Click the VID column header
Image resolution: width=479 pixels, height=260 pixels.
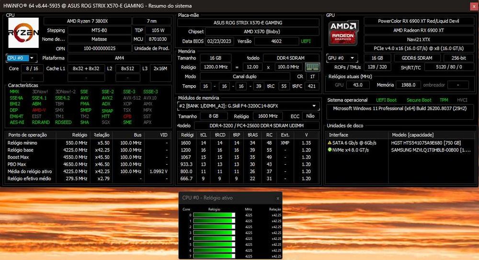coord(158,135)
